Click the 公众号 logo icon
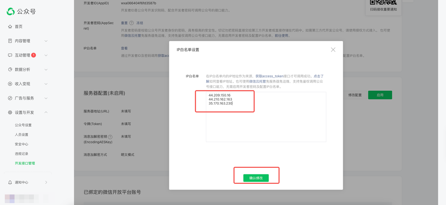Screen dimensions: 446x205 [11, 11]
